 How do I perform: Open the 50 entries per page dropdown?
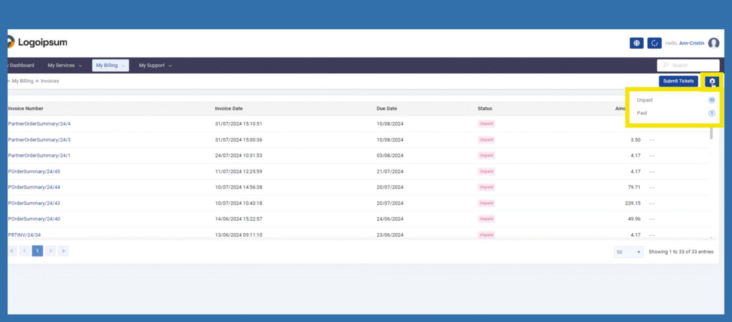[x=628, y=252]
